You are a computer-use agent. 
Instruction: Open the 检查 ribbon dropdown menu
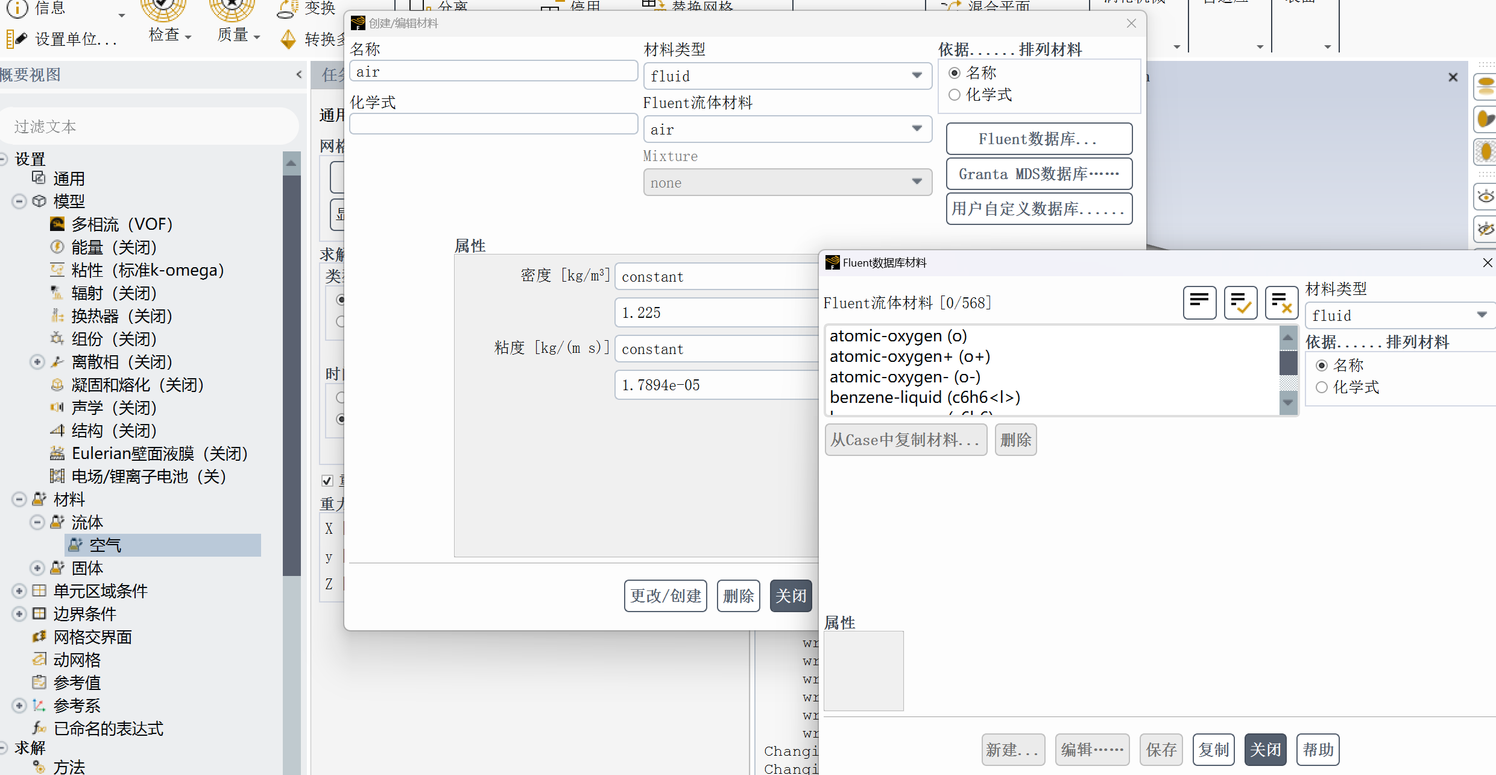tap(188, 37)
